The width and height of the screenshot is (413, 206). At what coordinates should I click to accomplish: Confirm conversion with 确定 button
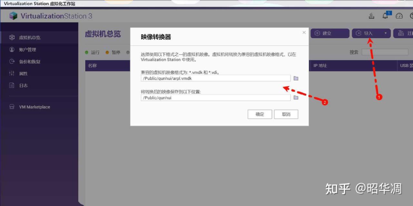pos(260,114)
